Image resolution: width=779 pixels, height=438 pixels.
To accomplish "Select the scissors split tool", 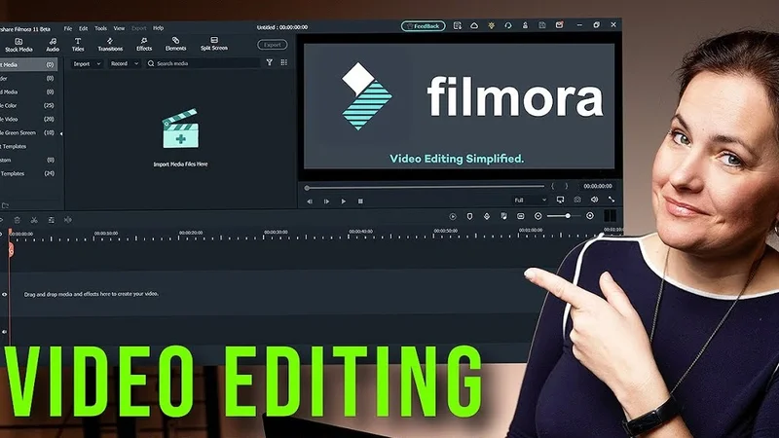I will [34, 220].
